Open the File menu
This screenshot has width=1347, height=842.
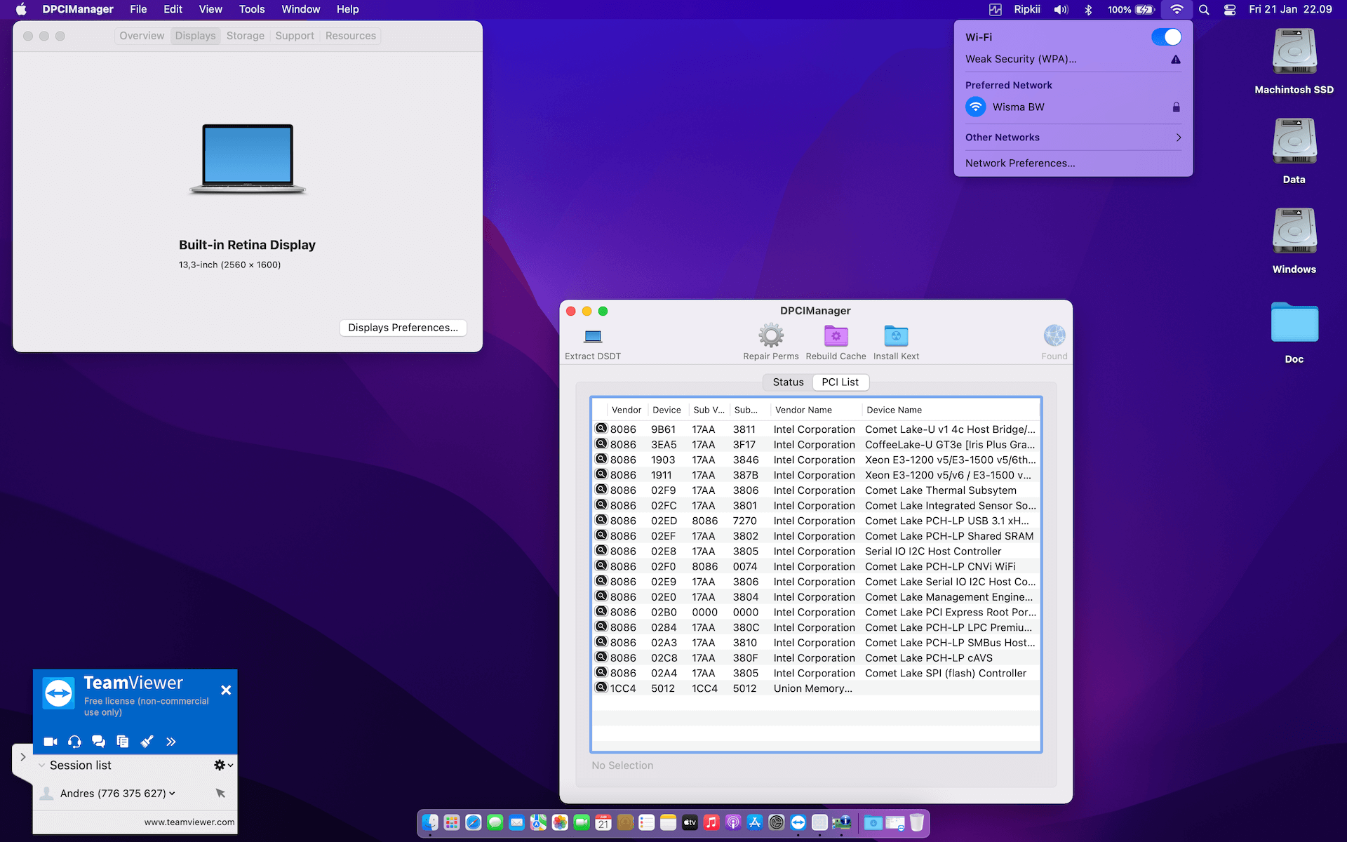pyautogui.click(x=138, y=9)
